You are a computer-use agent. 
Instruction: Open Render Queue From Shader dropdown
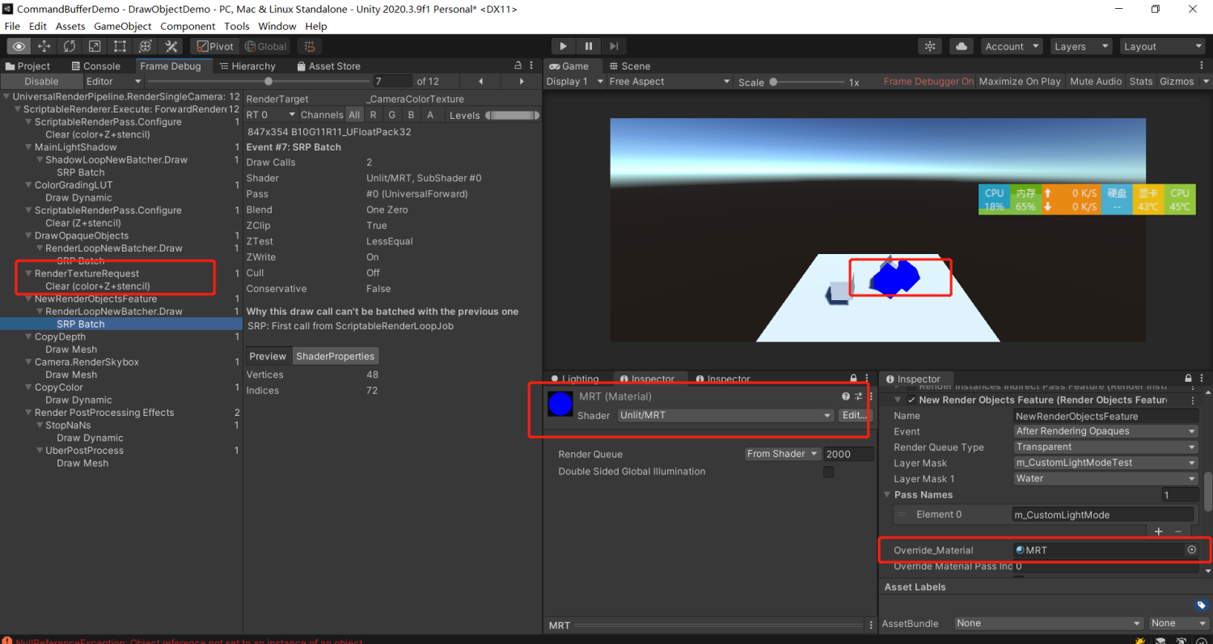[782, 454]
